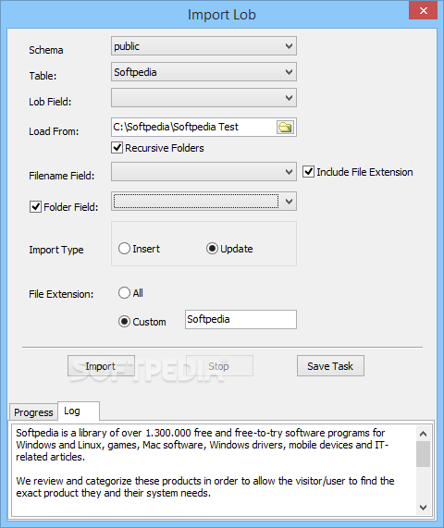
Task: Expand the Filename Field dropdown
Action: pos(203,172)
